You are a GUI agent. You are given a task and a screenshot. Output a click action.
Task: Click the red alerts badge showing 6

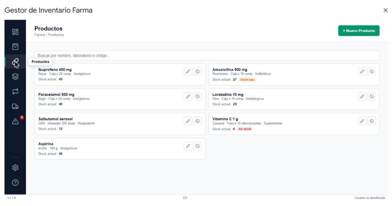point(22,117)
